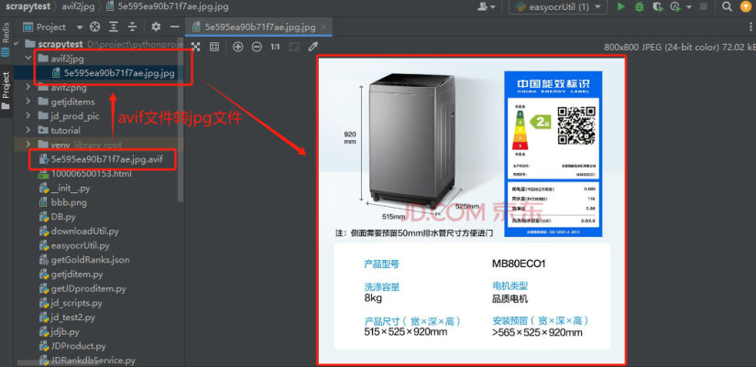Expand the jd_prod_pic folder
Viewport: 756px width, 367px height.
[x=29, y=116]
